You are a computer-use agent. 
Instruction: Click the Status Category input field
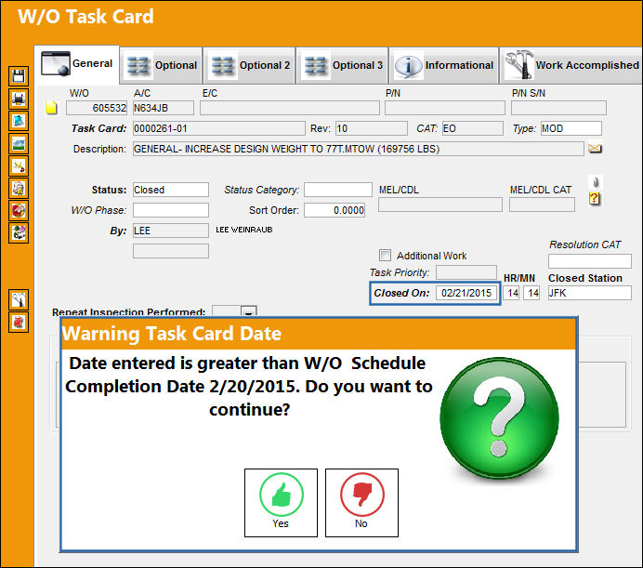338,190
